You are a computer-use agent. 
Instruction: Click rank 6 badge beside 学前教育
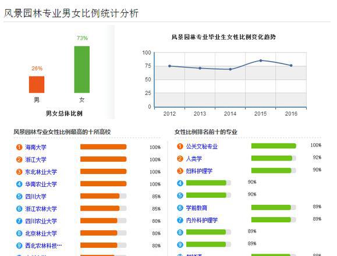(x=180, y=208)
